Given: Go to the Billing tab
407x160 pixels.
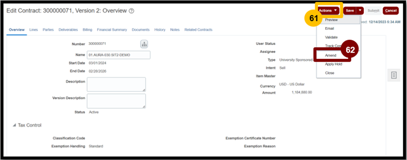Looking at the screenshot, I should point(88,30).
